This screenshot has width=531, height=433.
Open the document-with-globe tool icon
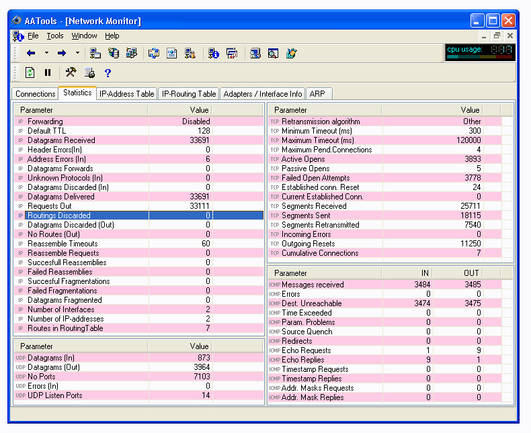point(171,53)
